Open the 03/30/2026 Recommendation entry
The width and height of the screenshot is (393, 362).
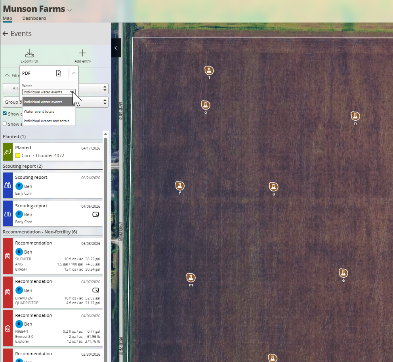53,356
